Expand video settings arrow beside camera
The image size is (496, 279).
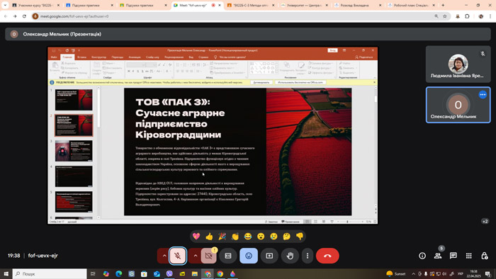(x=195, y=256)
